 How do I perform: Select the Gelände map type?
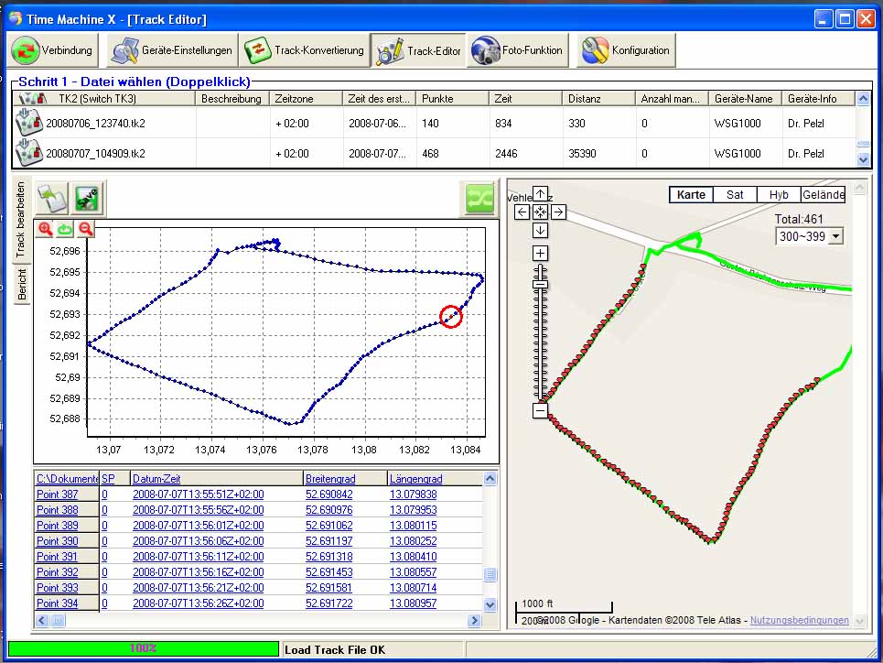[823, 194]
